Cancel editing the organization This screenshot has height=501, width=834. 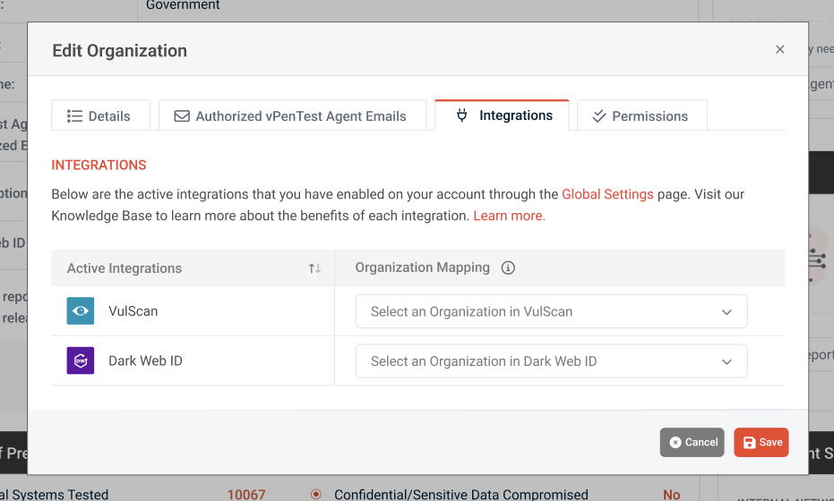[692, 442]
